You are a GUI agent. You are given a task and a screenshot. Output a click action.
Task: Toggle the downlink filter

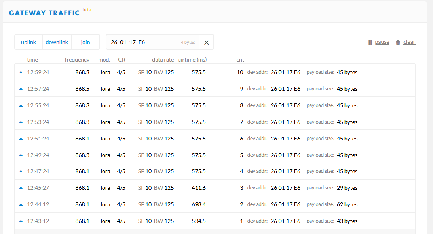tap(57, 42)
